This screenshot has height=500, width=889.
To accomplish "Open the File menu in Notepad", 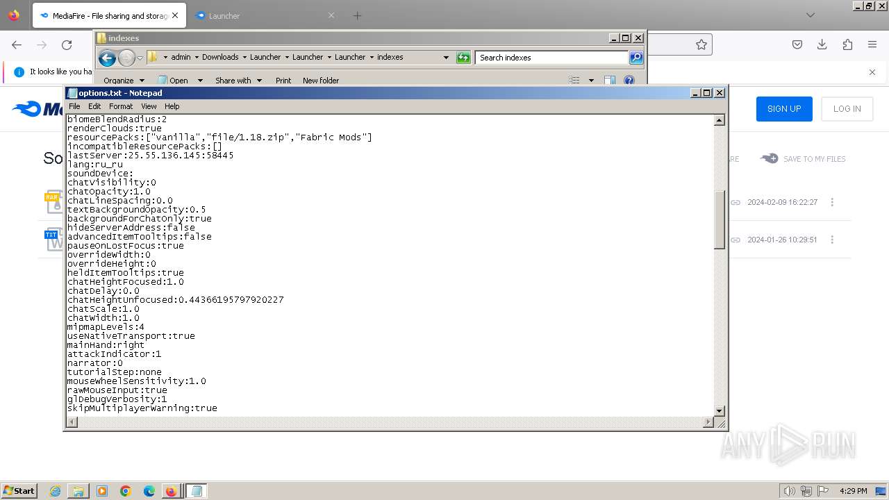I will (x=74, y=106).
